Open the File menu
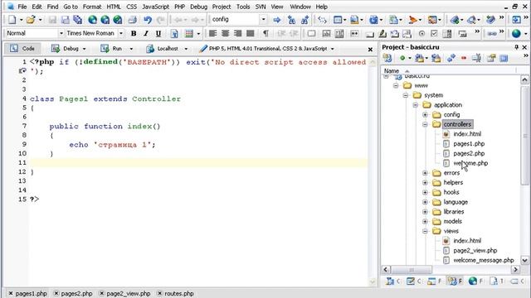 (22, 7)
